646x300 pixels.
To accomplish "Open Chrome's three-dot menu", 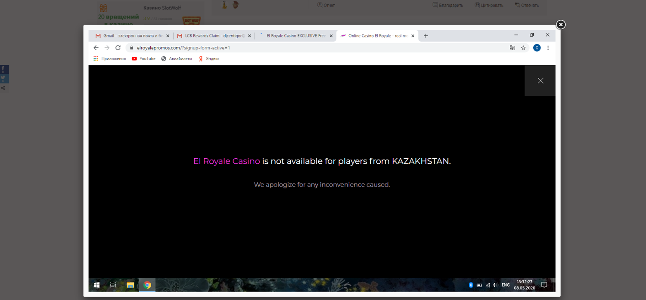I will click(548, 48).
